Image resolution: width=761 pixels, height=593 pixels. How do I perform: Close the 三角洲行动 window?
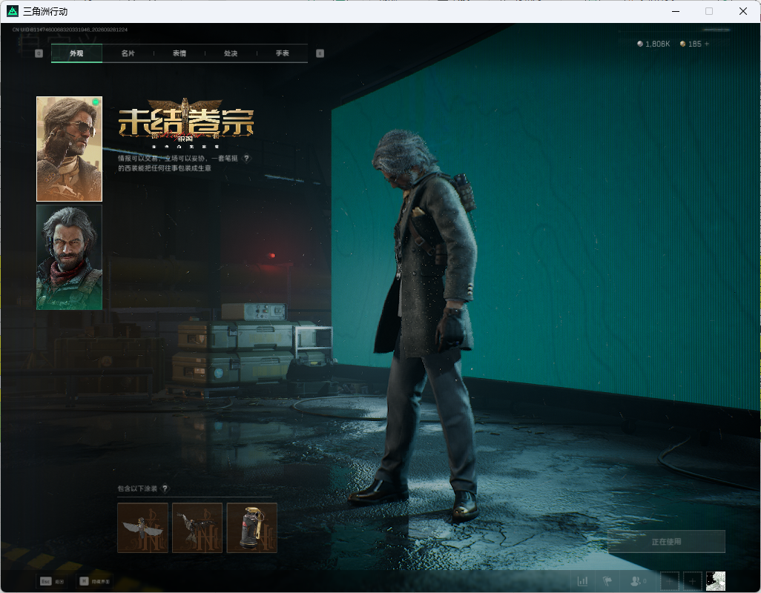point(743,11)
